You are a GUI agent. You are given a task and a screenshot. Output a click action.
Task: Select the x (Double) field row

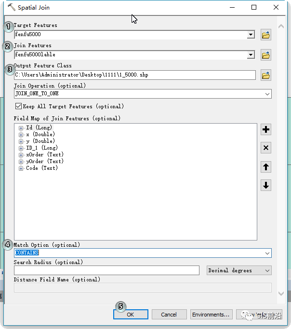pyautogui.click(x=40, y=134)
